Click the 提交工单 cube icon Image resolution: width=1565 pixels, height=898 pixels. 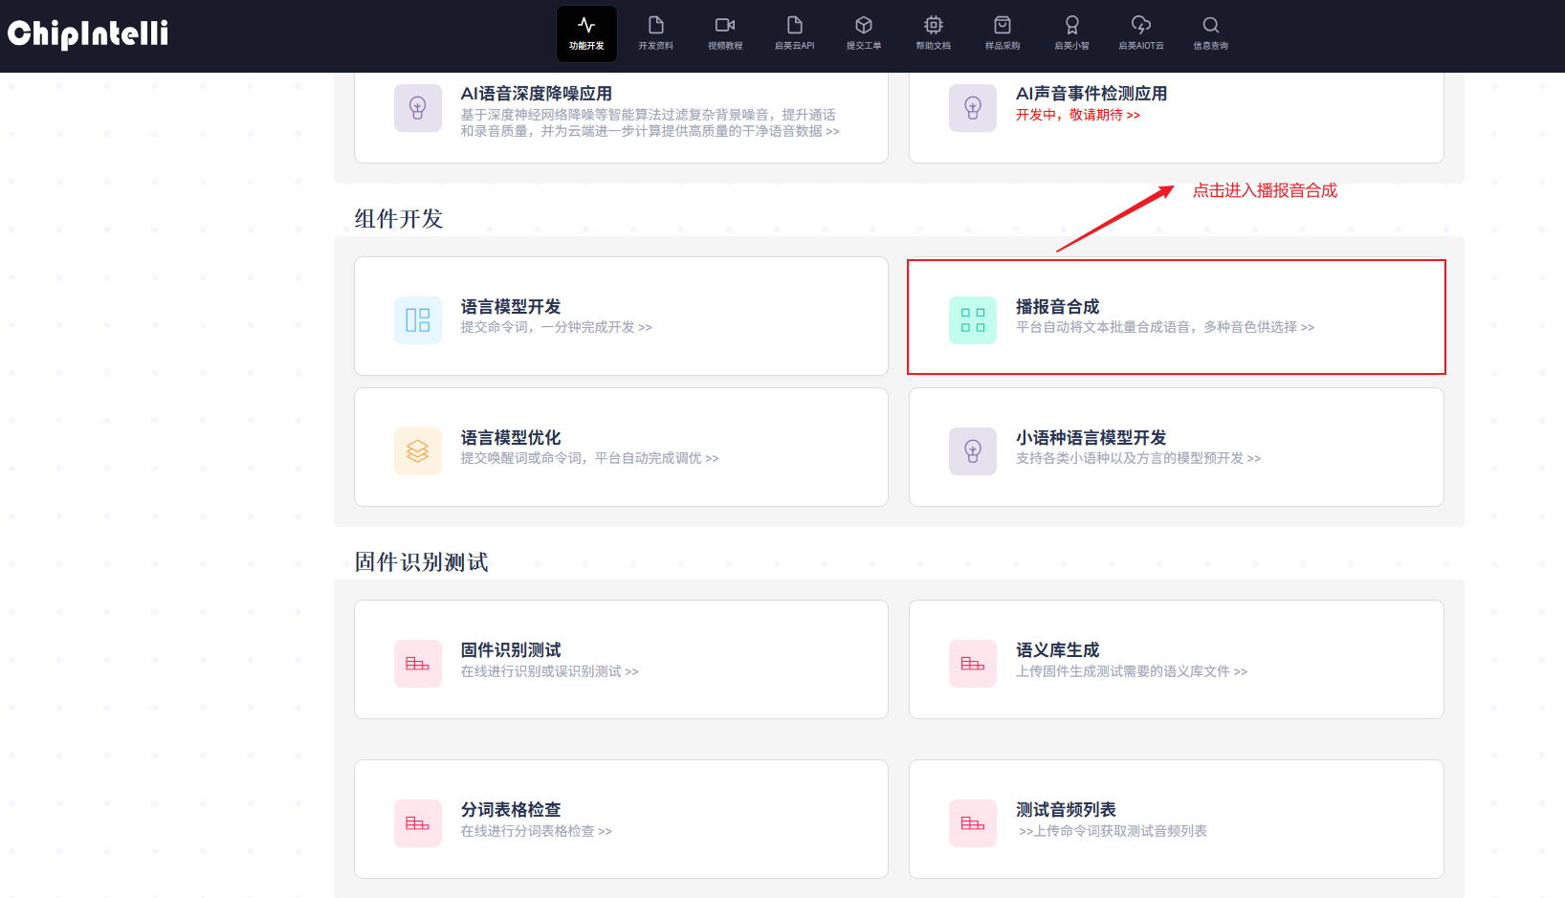(x=864, y=25)
